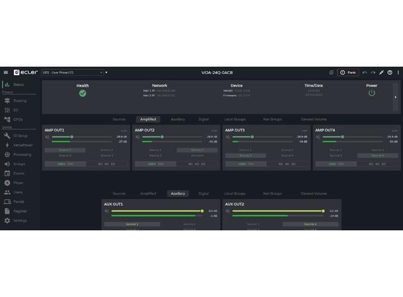Click the green Health check icon

(x=83, y=94)
